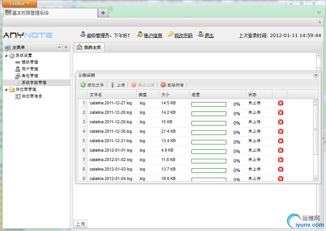Click the group icon beside 角色管理
The height and width of the screenshot is (231, 326).
pos(18,76)
